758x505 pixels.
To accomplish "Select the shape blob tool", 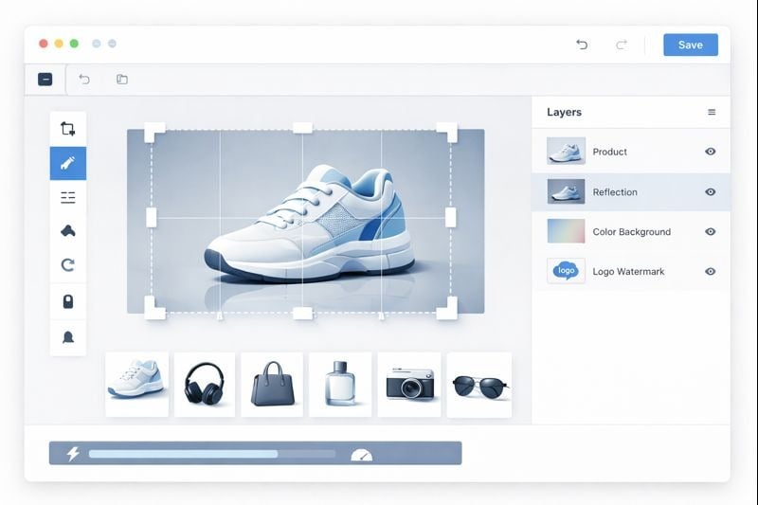I will (x=67, y=231).
